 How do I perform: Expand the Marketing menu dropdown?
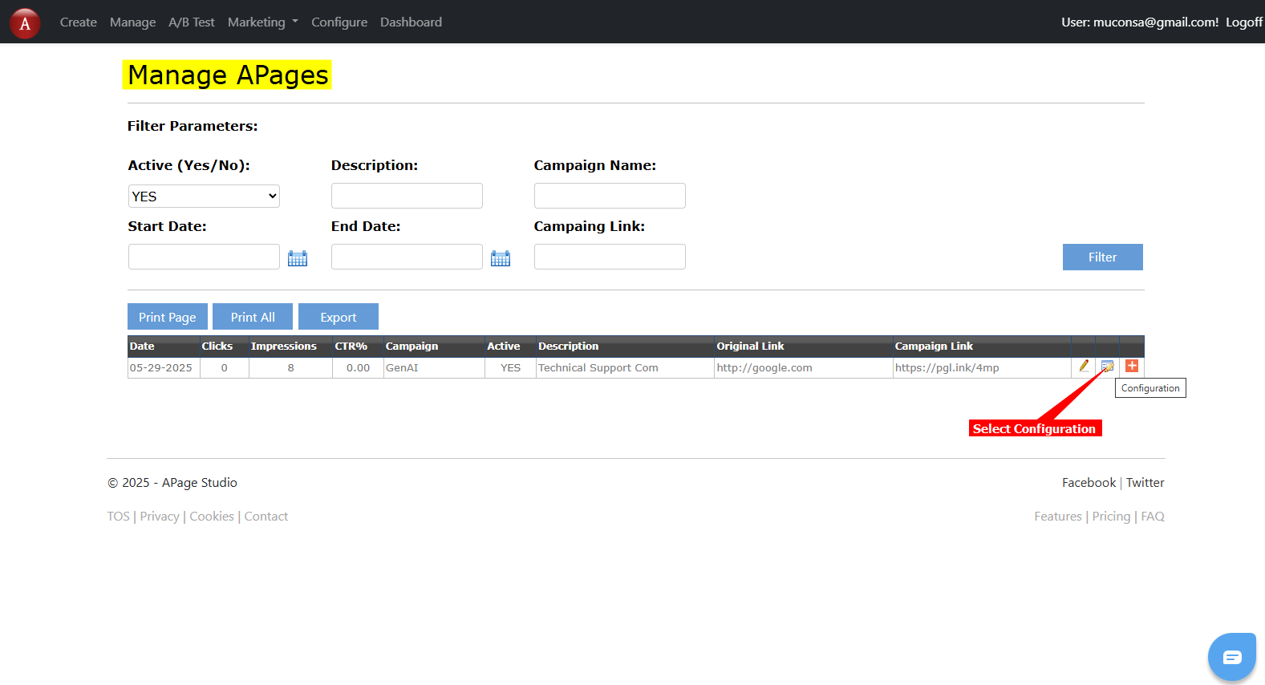click(x=262, y=22)
